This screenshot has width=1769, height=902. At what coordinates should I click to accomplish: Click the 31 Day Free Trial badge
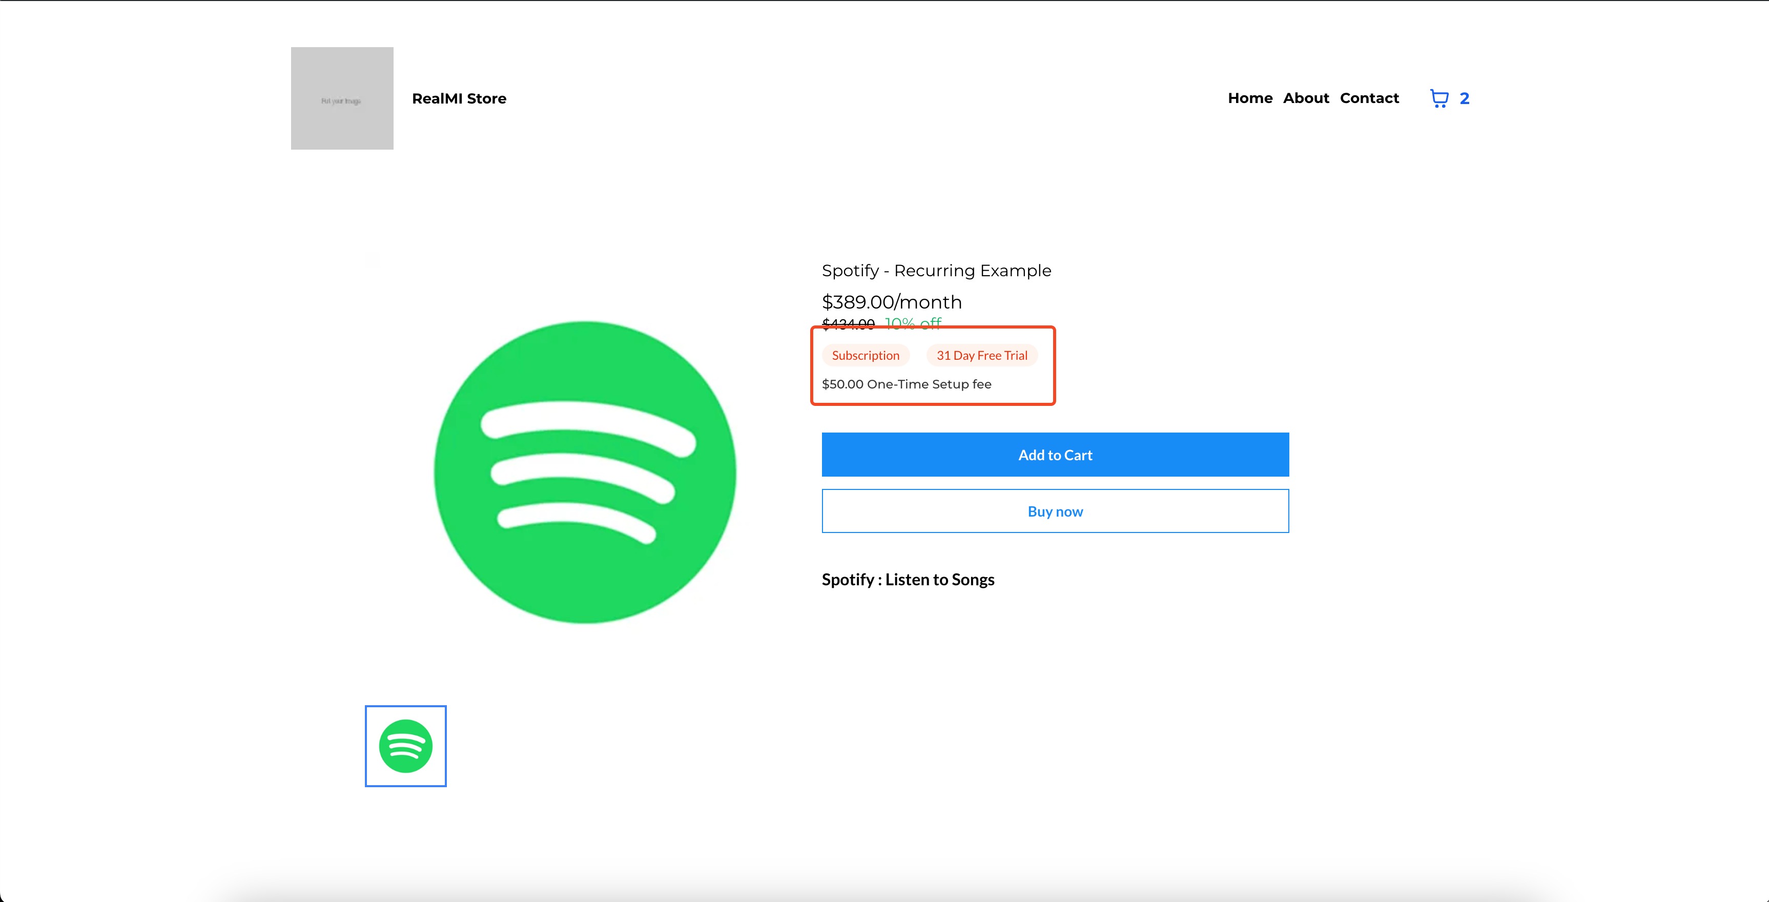click(982, 355)
